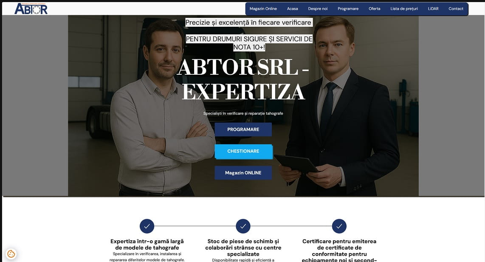Click the first checkmark circle icon
Screen dimensions: 485x262
click(147, 226)
